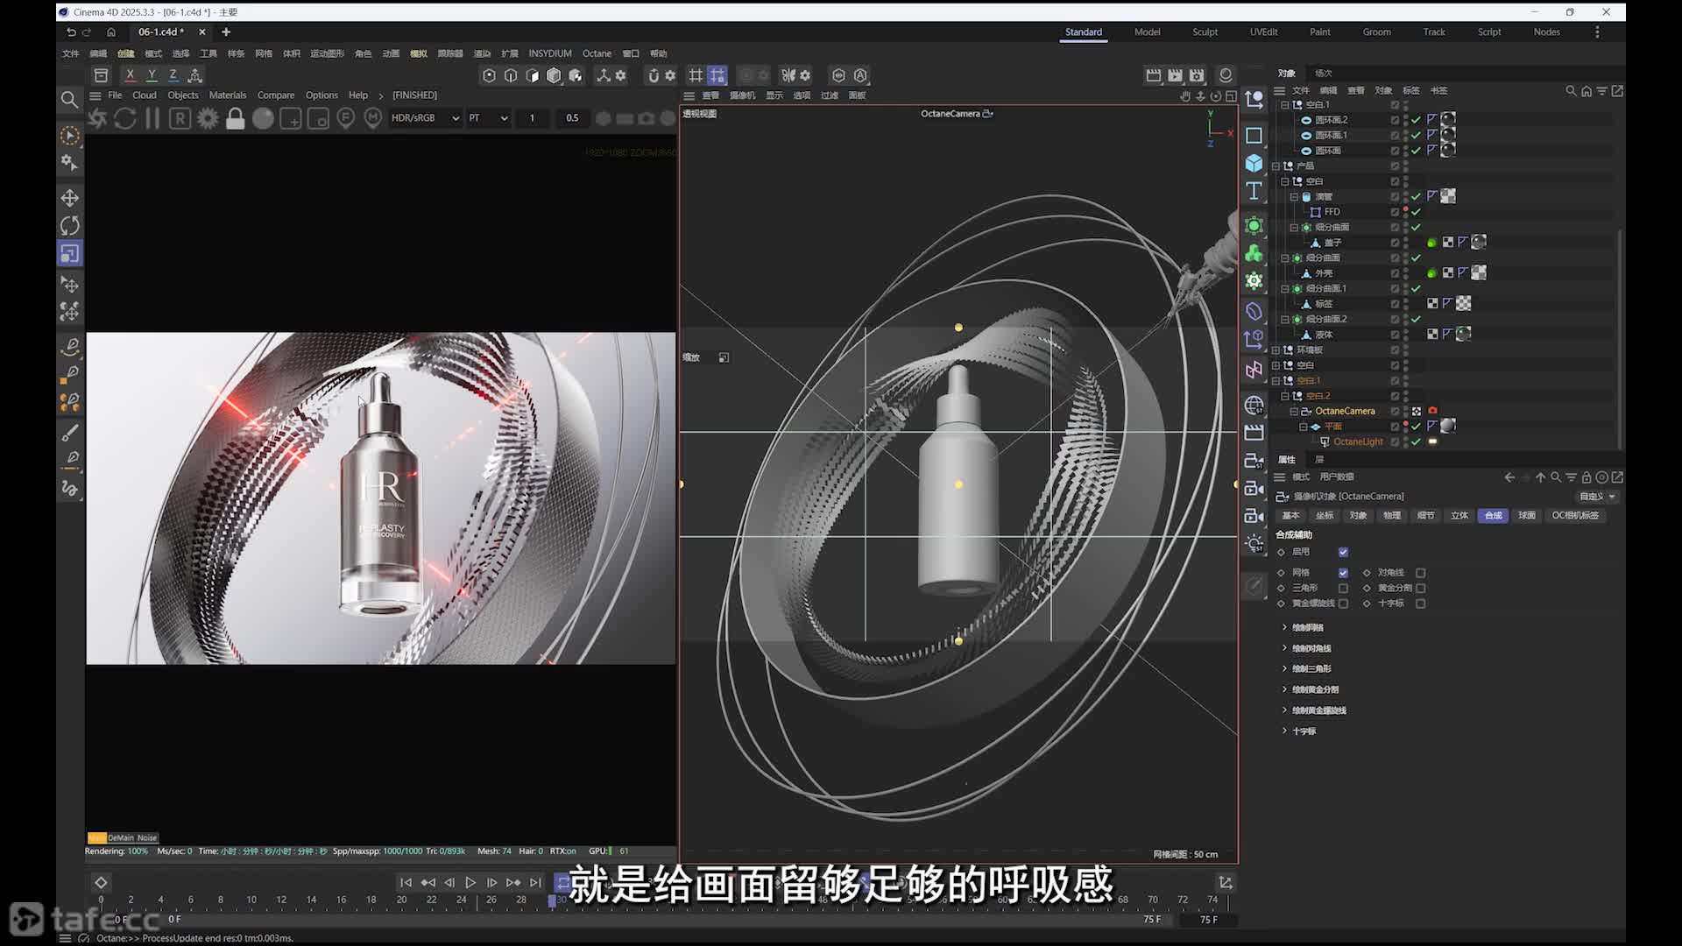This screenshot has width=1682, height=946.
Task: Enable the 十字标 crosshair checkbox
Action: click(1421, 604)
